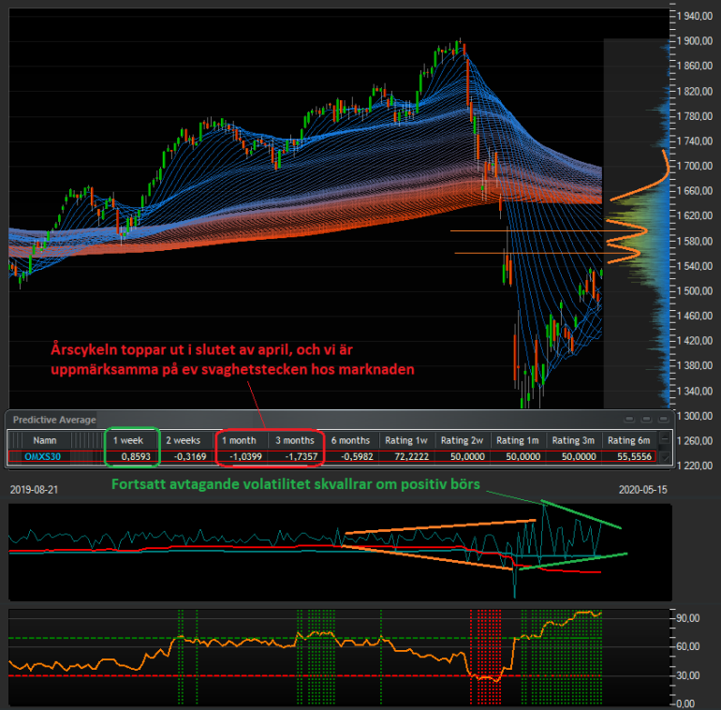Click the end date 2020-05-15
721x710 pixels.
(x=642, y=490)
